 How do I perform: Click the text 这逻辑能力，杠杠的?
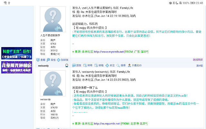(85, 24)
